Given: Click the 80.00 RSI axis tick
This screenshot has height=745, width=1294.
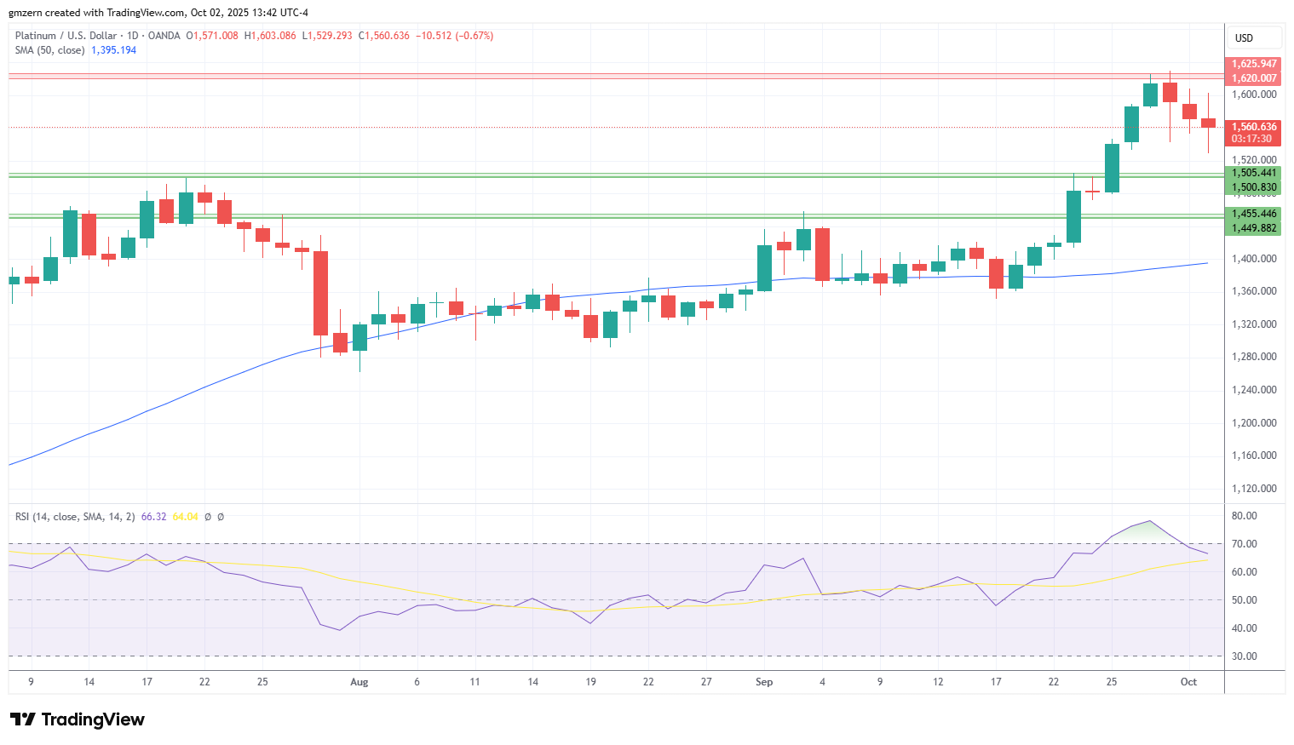Looking at the screenshot, I should [1245, 516].
